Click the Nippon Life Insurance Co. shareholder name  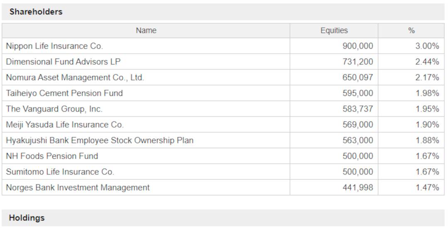54,46
